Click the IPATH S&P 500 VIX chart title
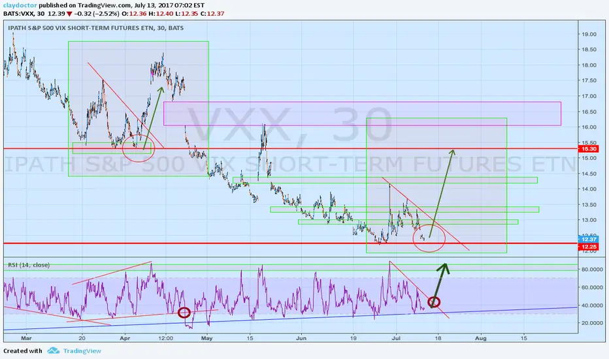The width and height of the screenshot is (609, 359). click(x=96, y=28)
